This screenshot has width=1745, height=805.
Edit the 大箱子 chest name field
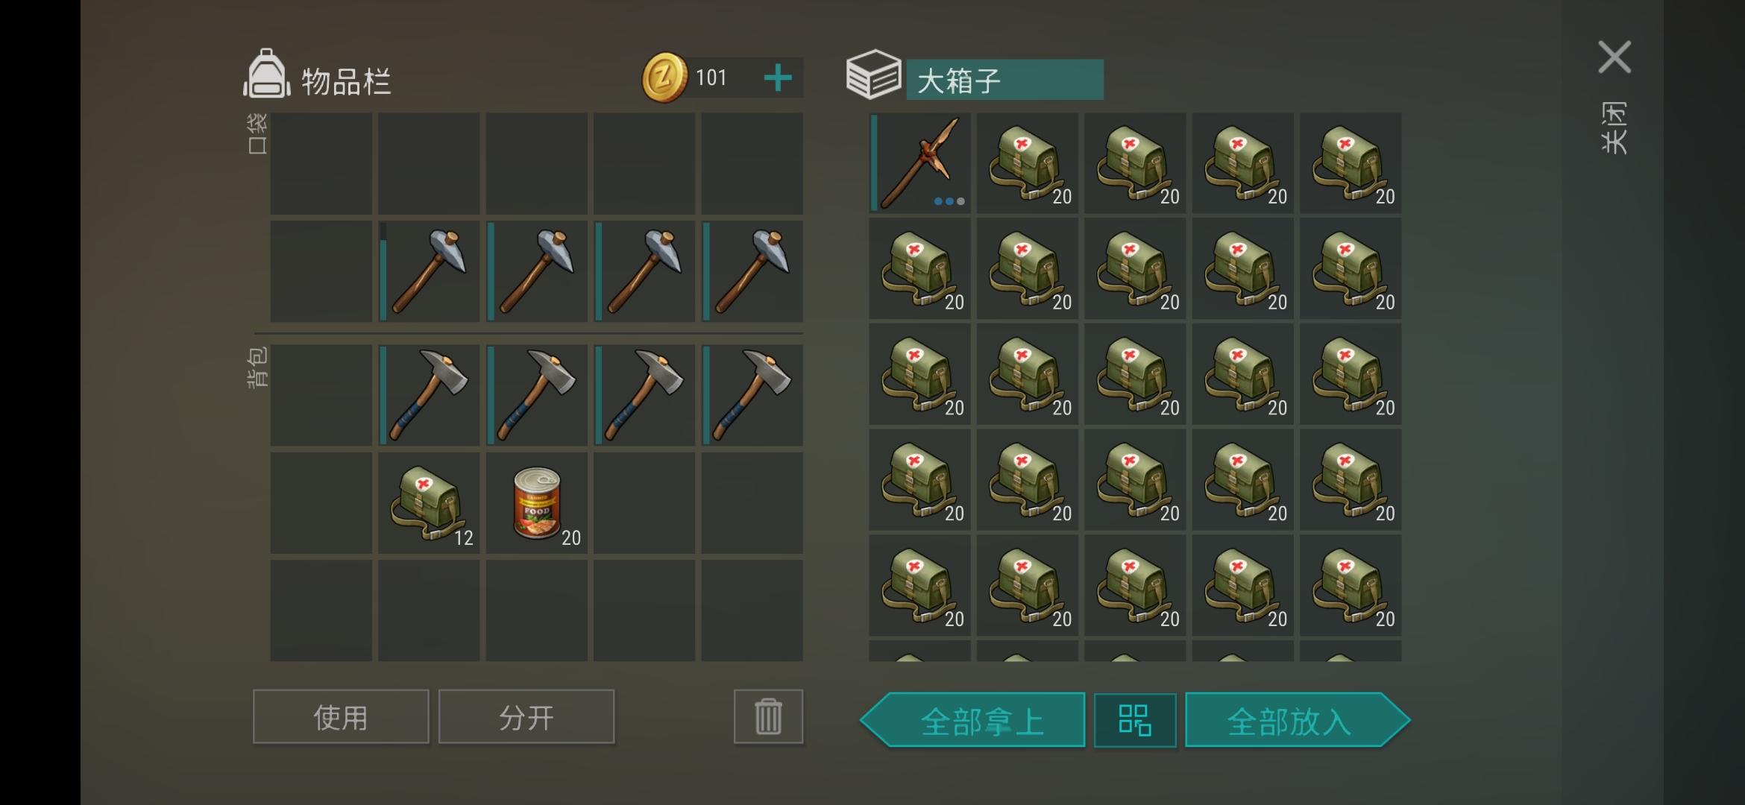[1004, 80]
